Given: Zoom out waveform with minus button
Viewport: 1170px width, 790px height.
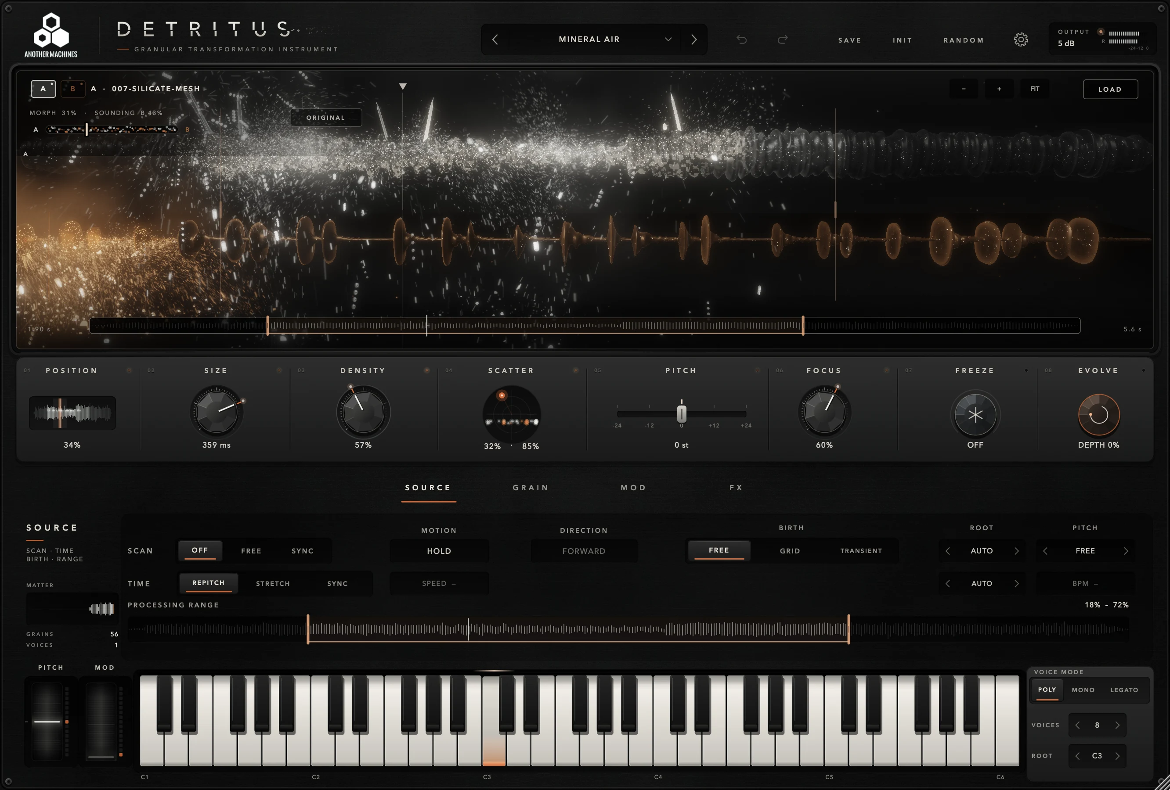Looking at the screenshot, I should tap(964, 89).
